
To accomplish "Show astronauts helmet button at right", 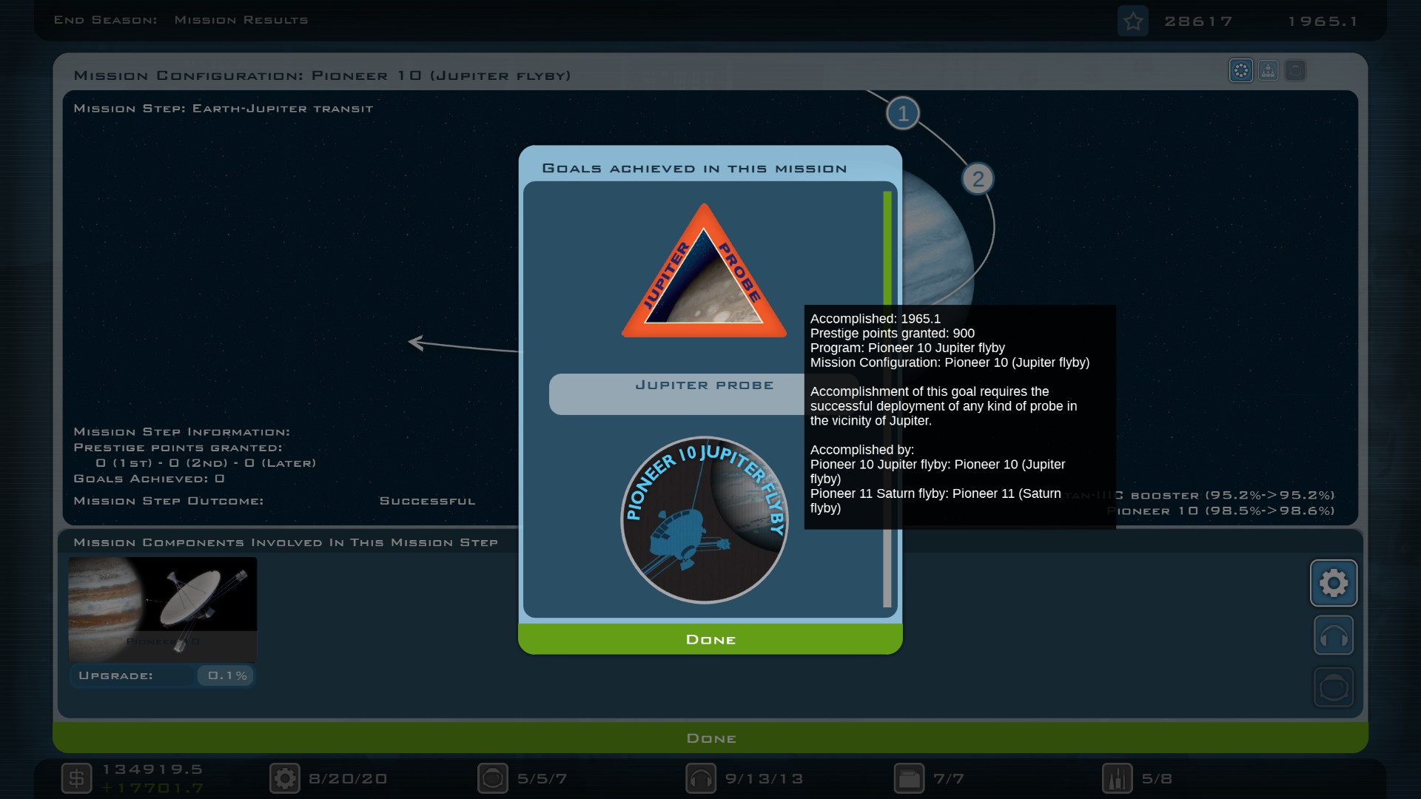I will pos(1334,687).
